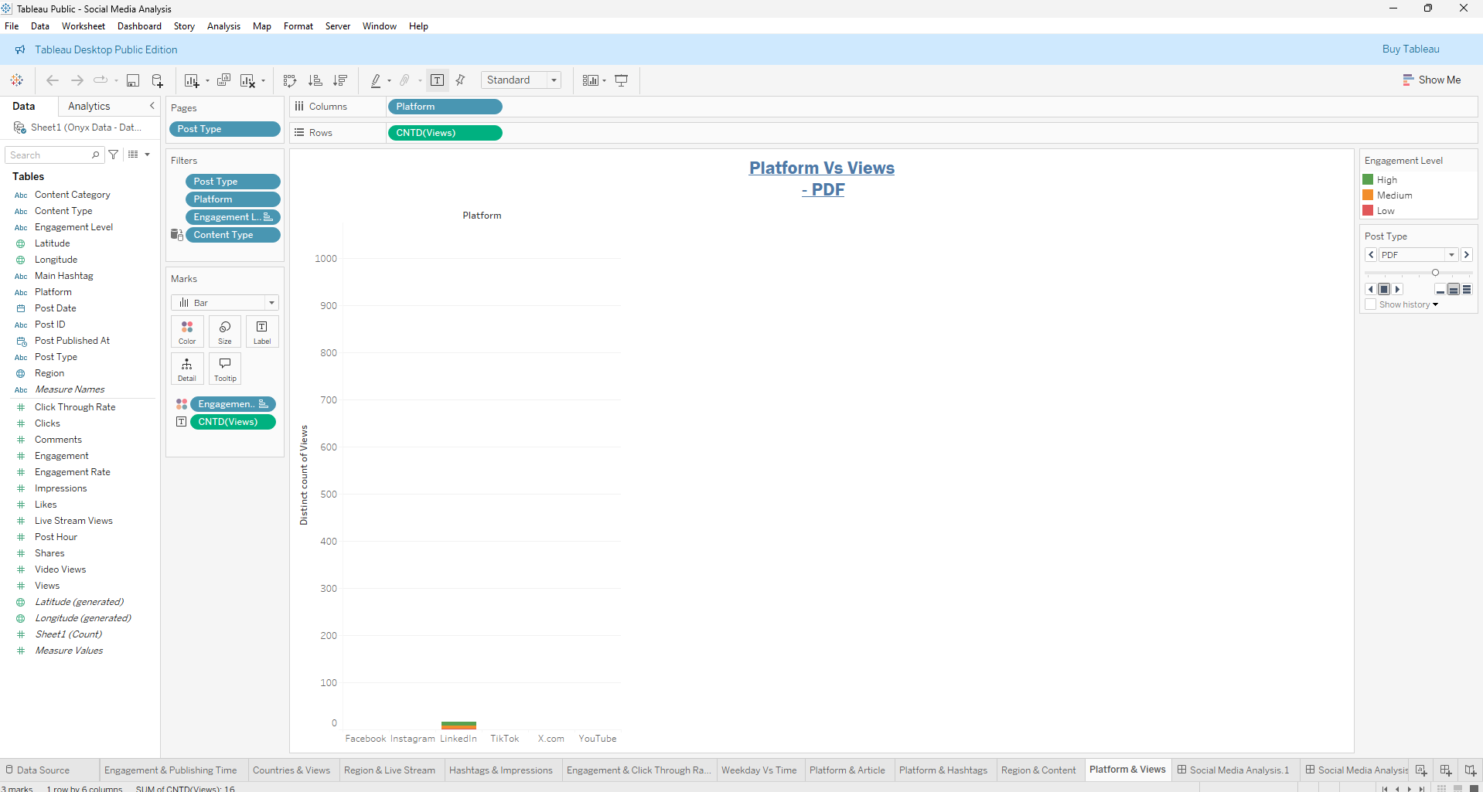The image size is (1483, 792).
Task: Check the Show history checkbox
Action: (1371, 304)
